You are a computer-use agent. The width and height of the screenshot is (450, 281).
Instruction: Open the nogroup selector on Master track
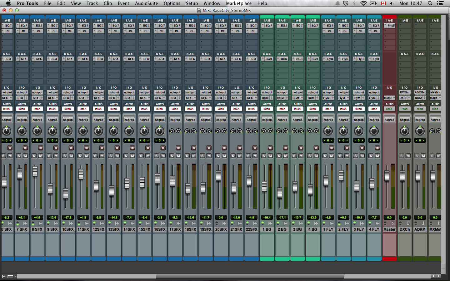(x=389, y=120)
